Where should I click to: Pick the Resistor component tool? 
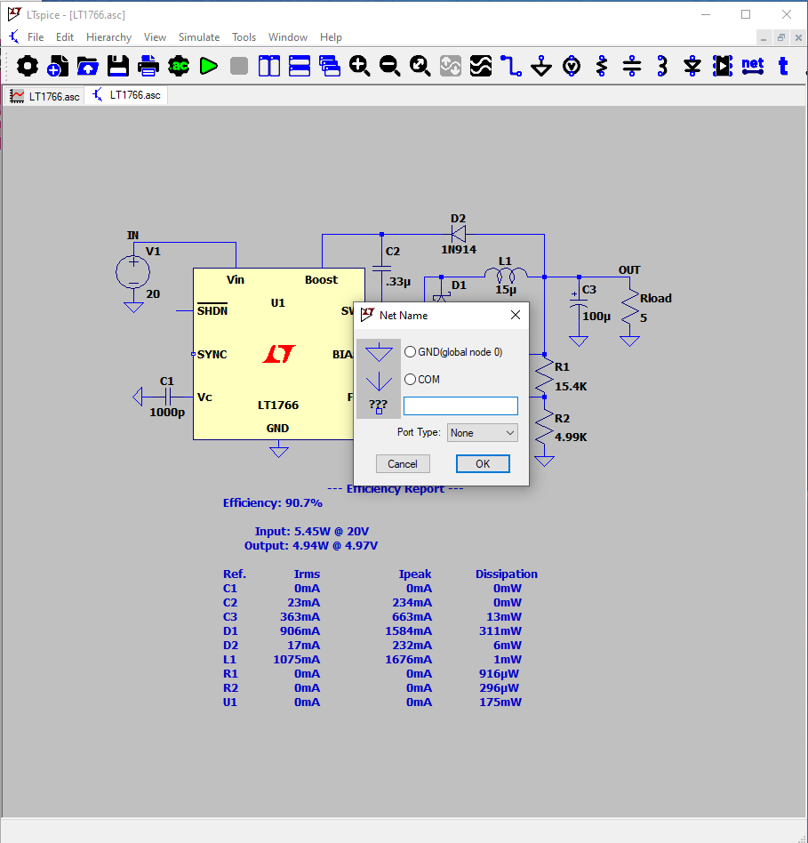tap(602, 66)
